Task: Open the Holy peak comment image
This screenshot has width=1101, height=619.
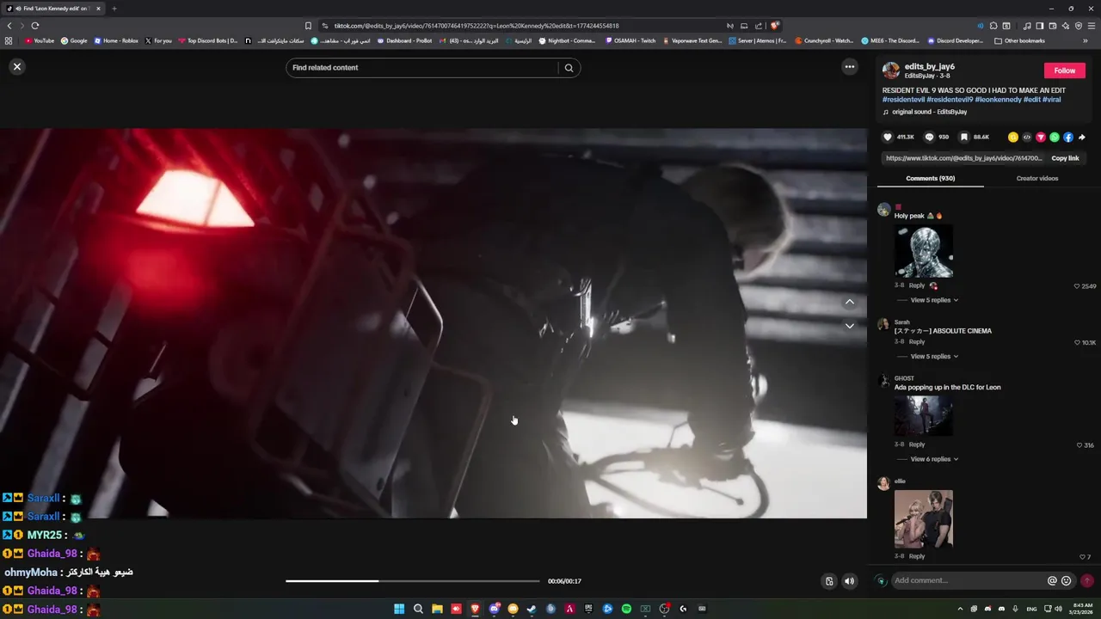Action: pyautogui.click(x=924, y=250)
